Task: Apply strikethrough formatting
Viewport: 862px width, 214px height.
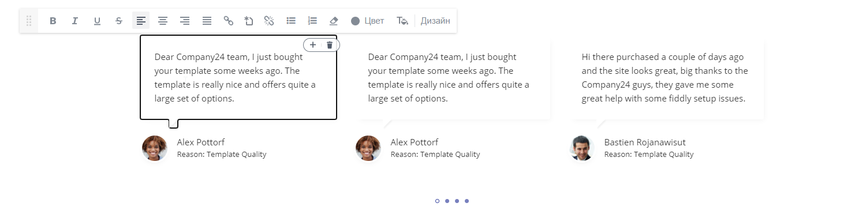Action: tap(119, 21)
